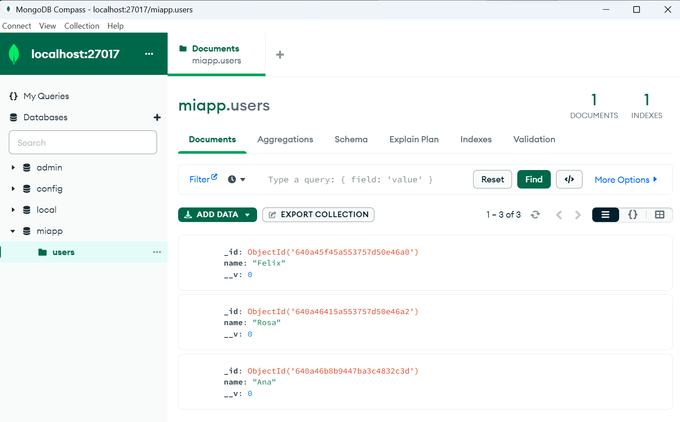This screenshot has width=680, height=422.
Task: Click the users collection folder icon
Action: click(x=42, y=252)
